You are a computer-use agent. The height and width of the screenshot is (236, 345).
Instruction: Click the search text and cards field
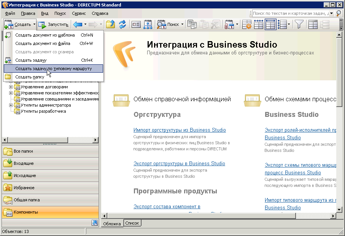click(x=291, y=13)
